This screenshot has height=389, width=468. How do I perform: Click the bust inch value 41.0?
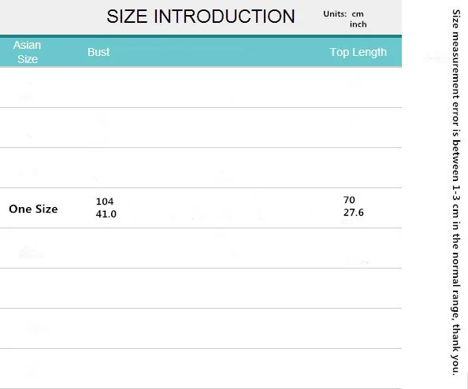tap(106, 214)
